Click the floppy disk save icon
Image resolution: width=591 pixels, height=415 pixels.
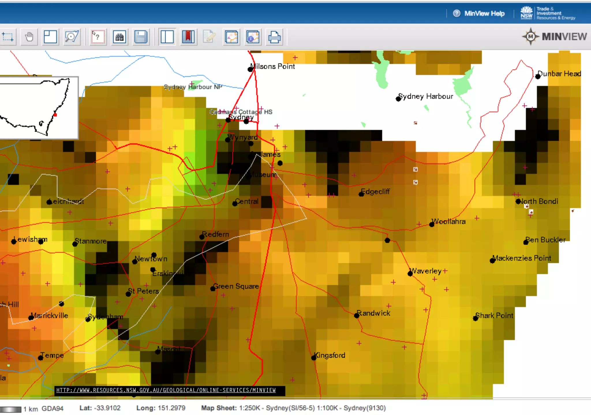click(141, 37)
